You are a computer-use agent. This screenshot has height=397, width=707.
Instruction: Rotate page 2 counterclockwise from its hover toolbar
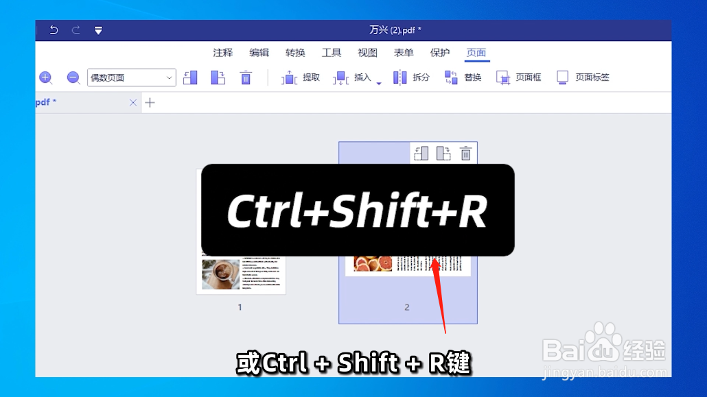(421, 153)
